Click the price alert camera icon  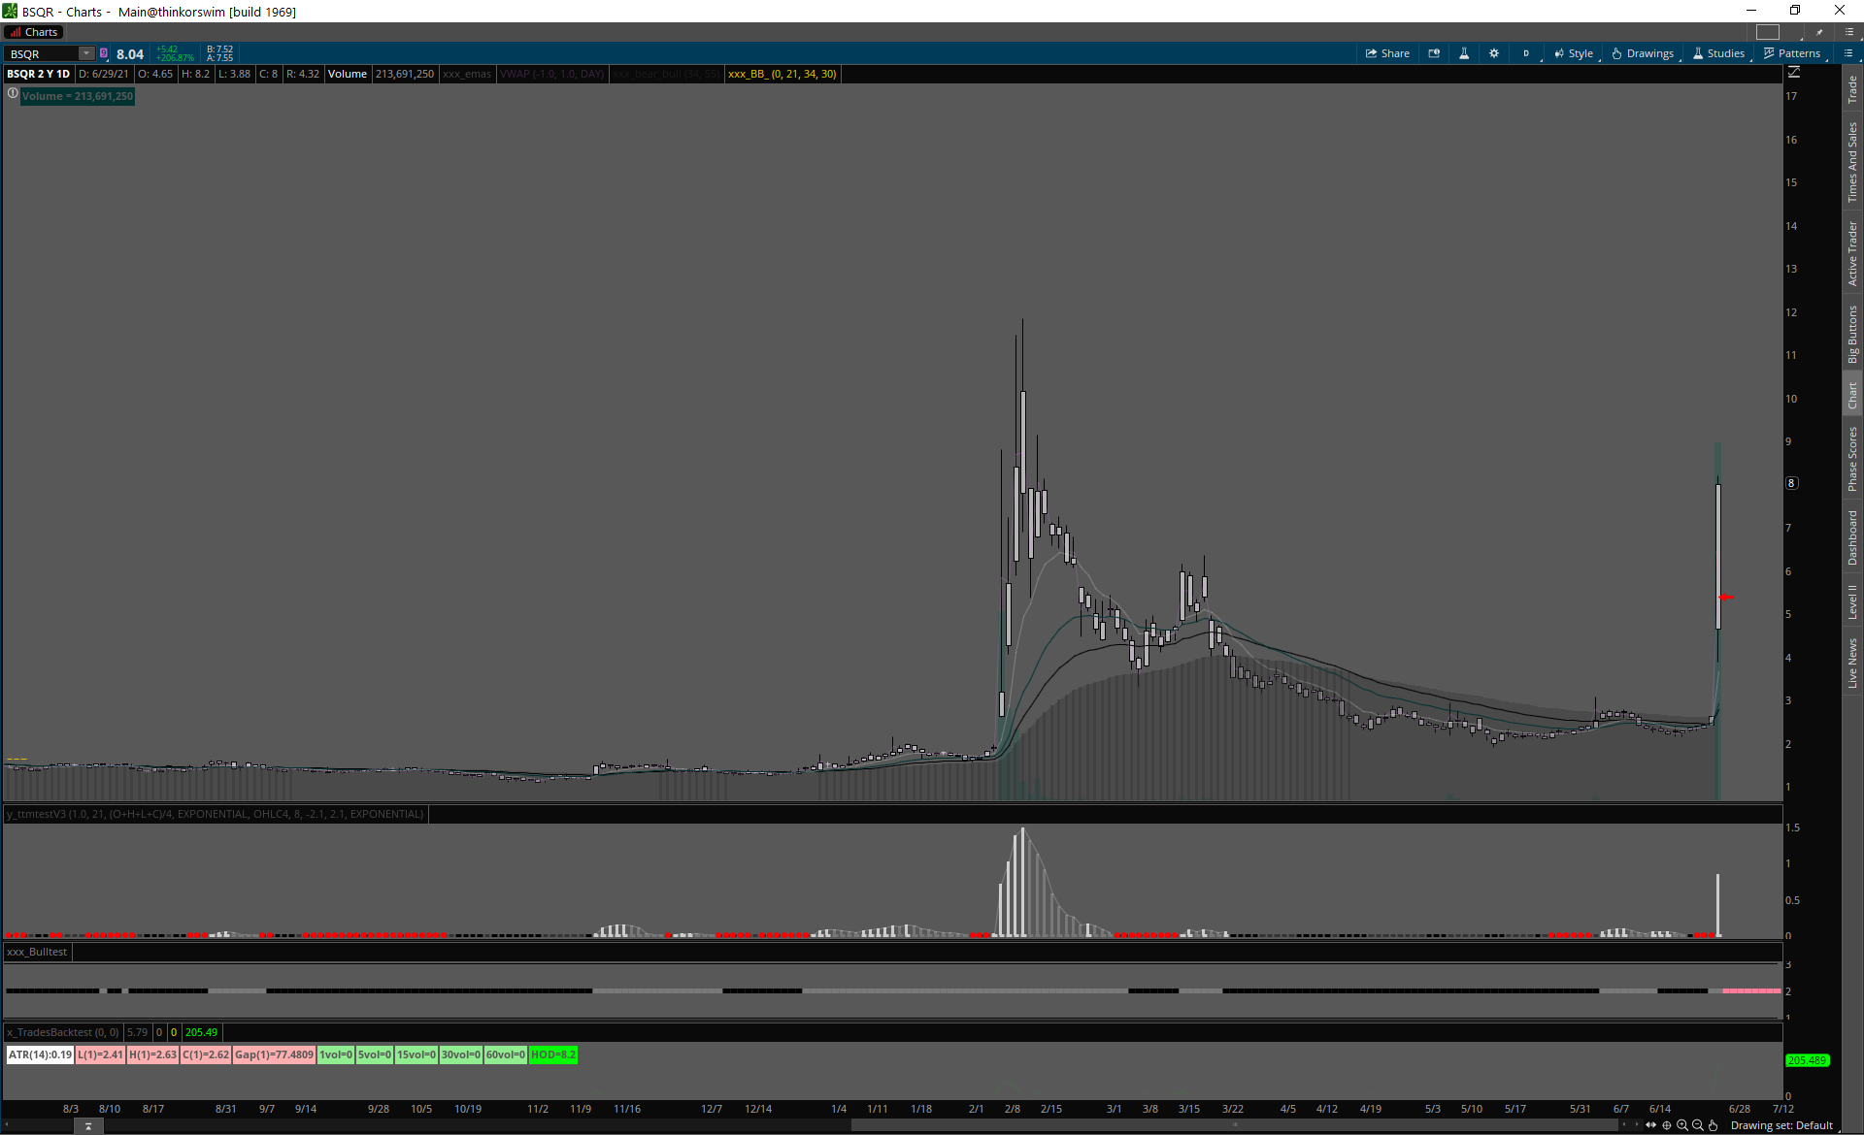(1434, 53)
